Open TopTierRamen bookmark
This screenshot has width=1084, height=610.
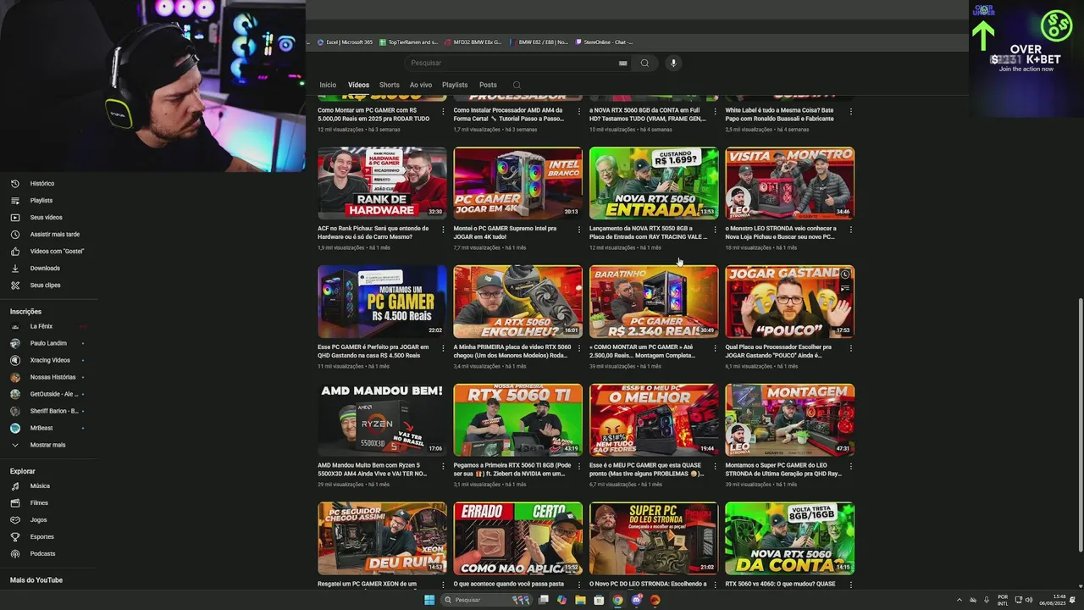[x=409, y=42]
